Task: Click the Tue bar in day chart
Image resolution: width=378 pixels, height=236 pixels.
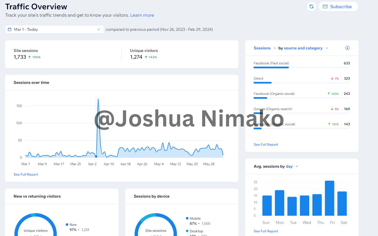Action: (292, 206)
